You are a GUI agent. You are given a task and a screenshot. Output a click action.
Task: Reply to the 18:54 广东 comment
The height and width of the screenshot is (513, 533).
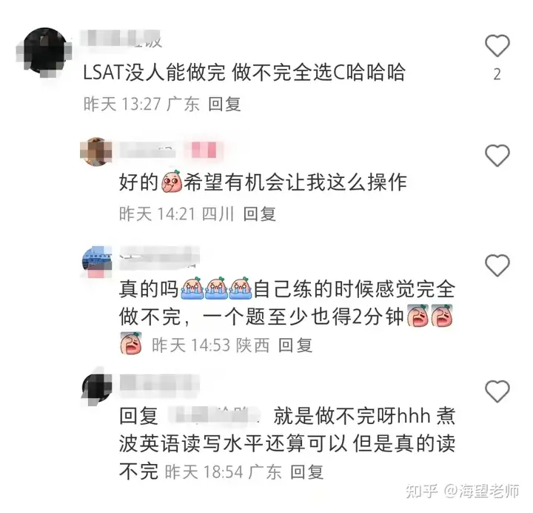click(x=306, y=471)
